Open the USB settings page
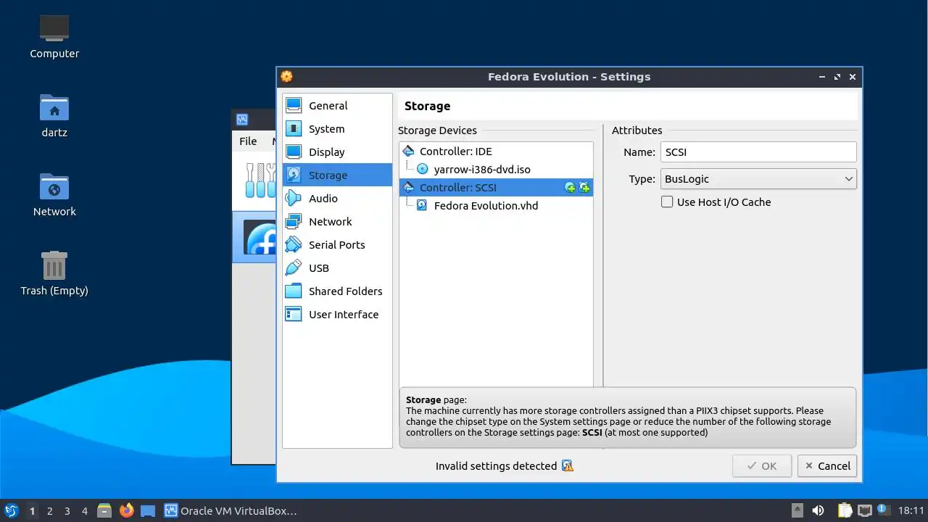Image resolution: width=928 pixels, height=522 pixels. [337, 268]
